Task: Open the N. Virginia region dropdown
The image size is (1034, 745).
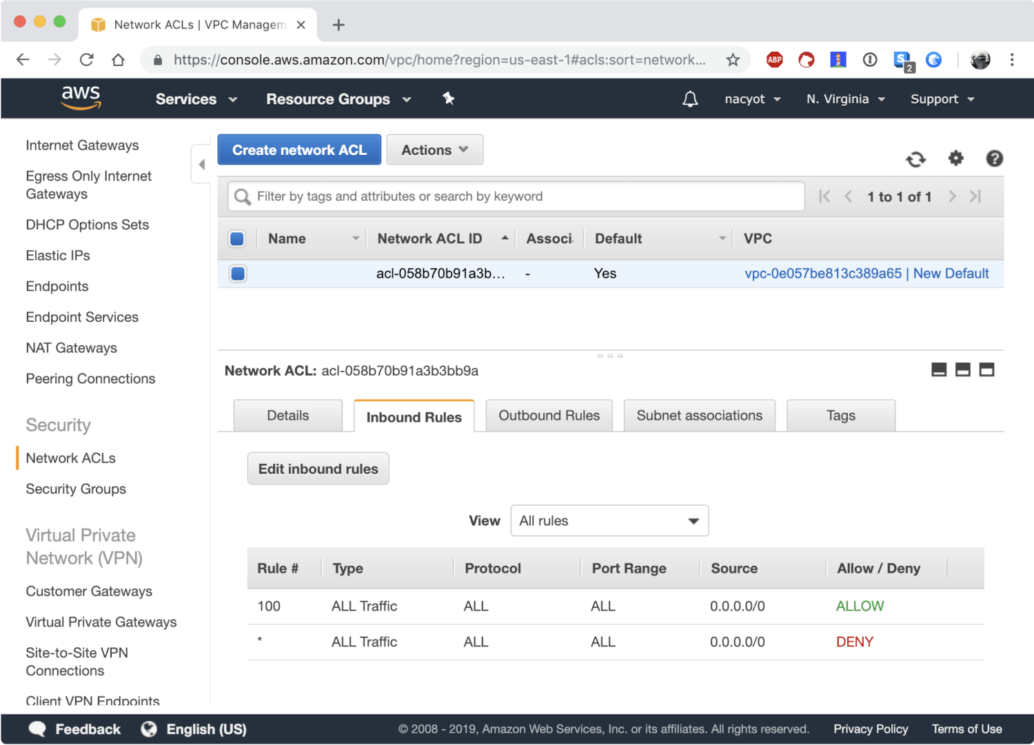Action: 846,99
